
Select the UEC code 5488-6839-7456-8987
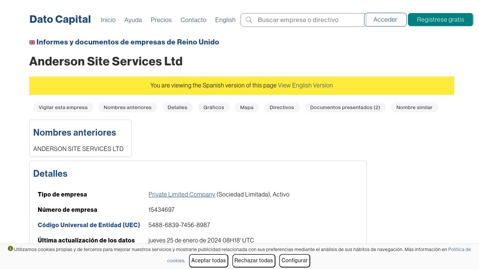[x=179, y=225]
